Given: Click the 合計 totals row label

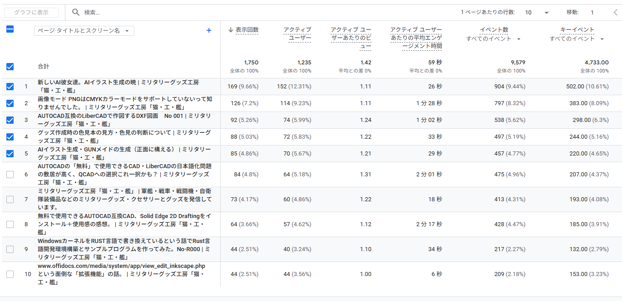Looking at the screenshot, I should coord(44,67).
